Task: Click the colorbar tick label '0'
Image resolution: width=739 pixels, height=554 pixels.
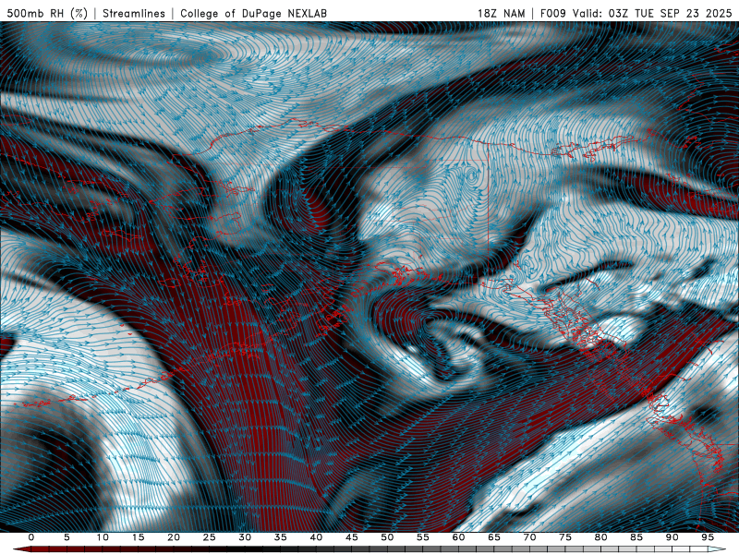Action: point(31,537)
